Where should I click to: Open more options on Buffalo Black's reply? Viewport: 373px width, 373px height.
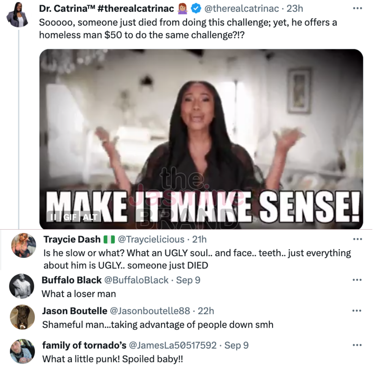point(357,280)
